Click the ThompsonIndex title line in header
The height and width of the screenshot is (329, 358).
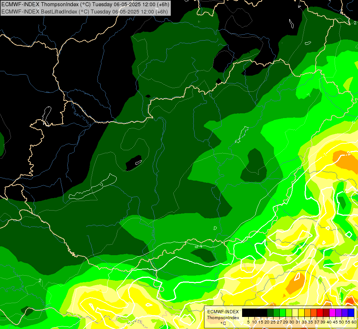coord(85,4)
